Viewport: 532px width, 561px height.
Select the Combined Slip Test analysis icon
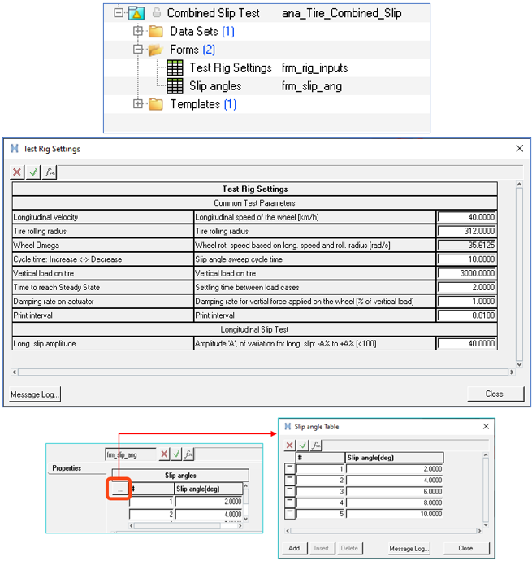[136, 13]
